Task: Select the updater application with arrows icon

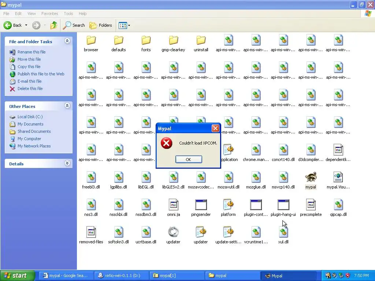Action: click(x=173, y=236)
